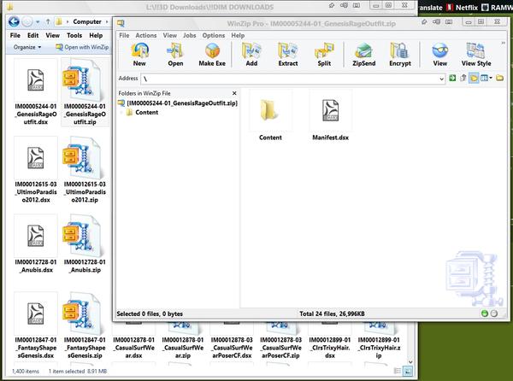Select IM00012847-01_FantasyShapesGenesis.dsx file

(36, 326)
